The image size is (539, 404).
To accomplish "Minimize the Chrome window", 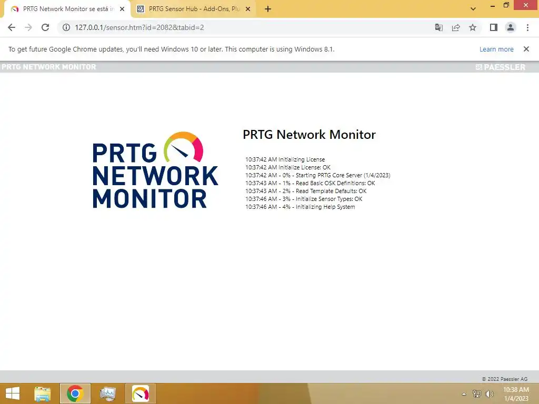I will click(492, 5).
